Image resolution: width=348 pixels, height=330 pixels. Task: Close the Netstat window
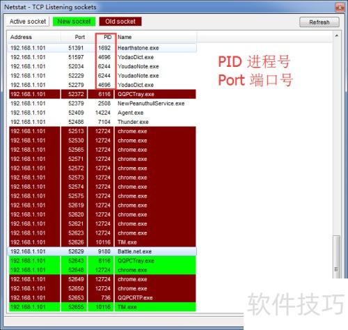click(340, 8)
